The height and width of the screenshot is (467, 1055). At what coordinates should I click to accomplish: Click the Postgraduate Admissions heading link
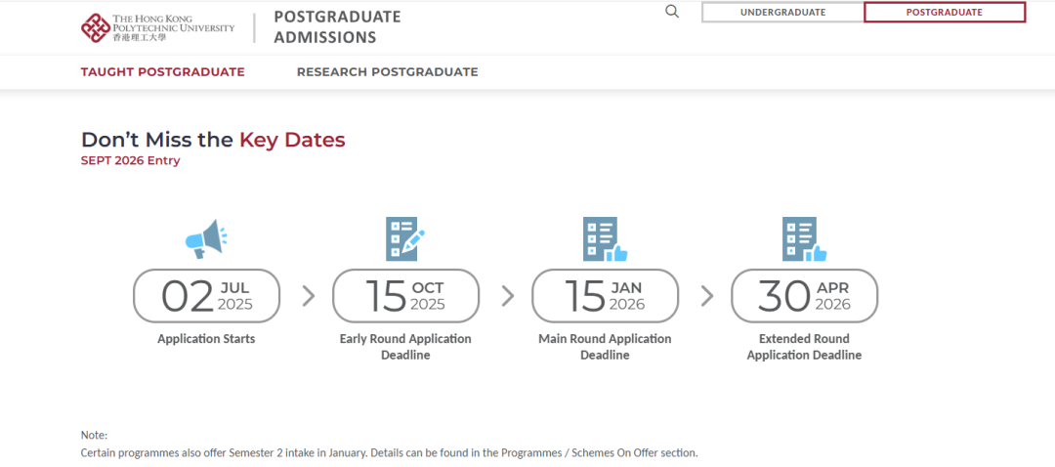point(337,27)
